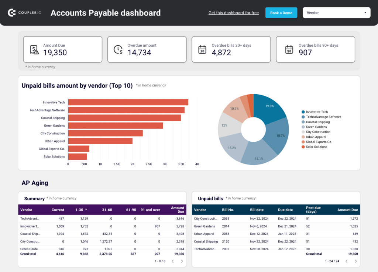378x272 pixels.
Task: Go to previous page in Summary table
Action: [x=172, y=261]
